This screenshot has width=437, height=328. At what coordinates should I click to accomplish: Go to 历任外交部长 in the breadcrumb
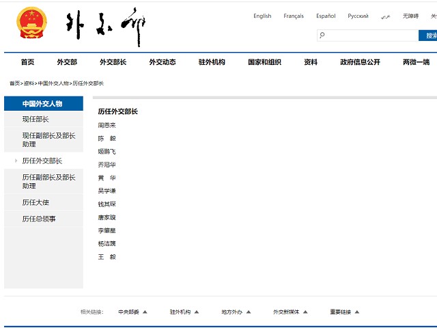coord(88,83)
